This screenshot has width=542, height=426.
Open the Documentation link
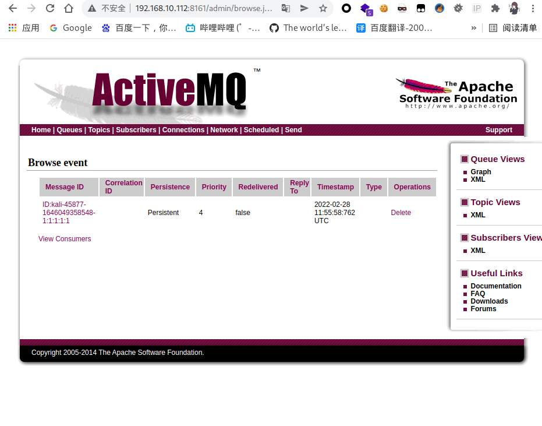495,286
